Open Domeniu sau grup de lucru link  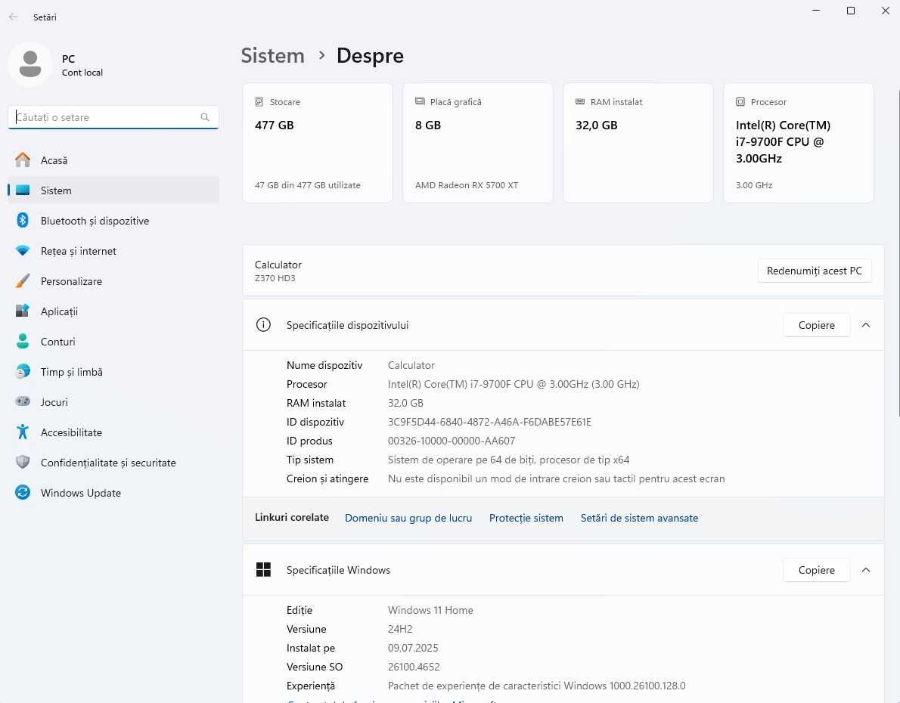pos(408,518)
